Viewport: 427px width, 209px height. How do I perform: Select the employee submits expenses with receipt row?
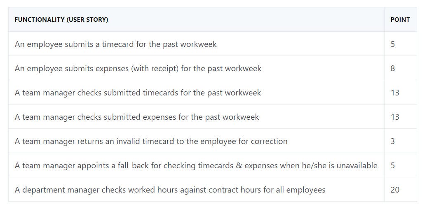(212, 68)
